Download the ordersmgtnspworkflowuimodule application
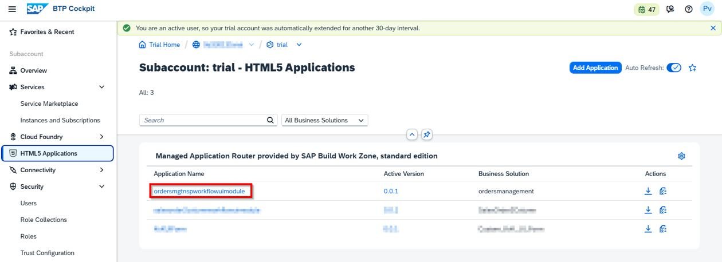 pyautogui.click(x=648, y=191)
